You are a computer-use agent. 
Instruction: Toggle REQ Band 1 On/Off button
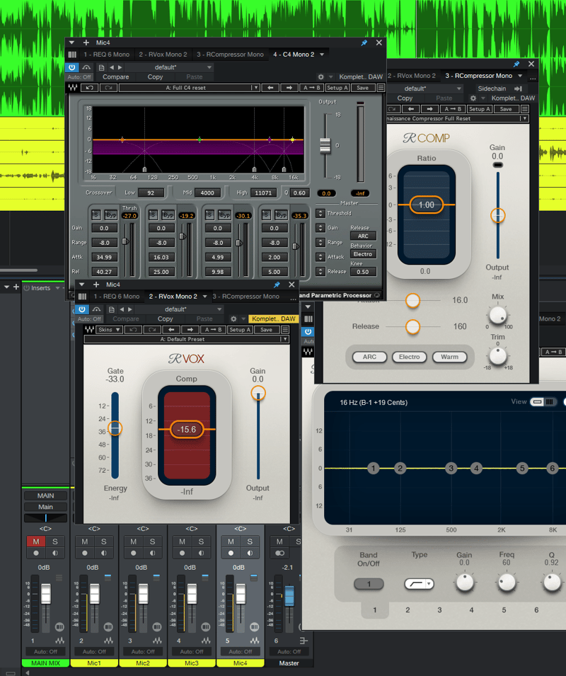coord(369,584)
